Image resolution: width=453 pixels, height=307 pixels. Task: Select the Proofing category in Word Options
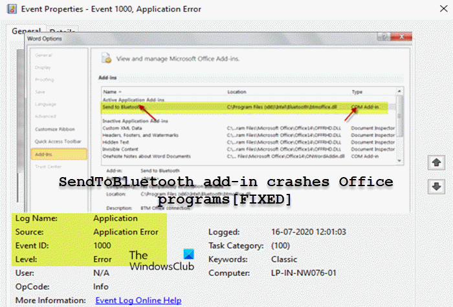tap(44, 79)
